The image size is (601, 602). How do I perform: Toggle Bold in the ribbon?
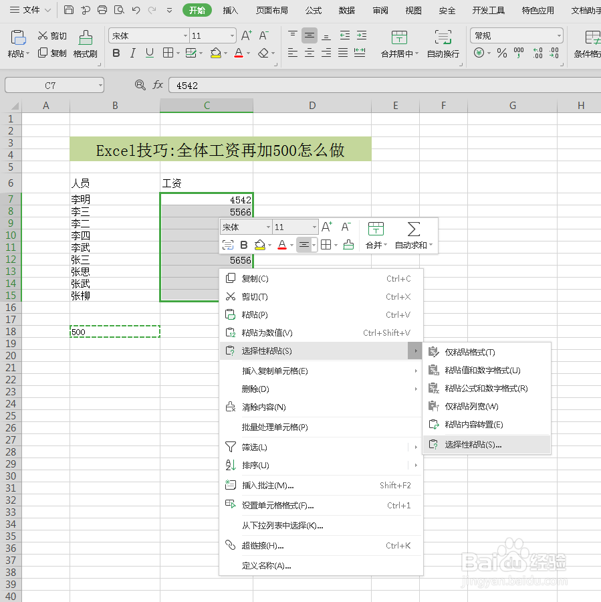click(x=116, y=53)
